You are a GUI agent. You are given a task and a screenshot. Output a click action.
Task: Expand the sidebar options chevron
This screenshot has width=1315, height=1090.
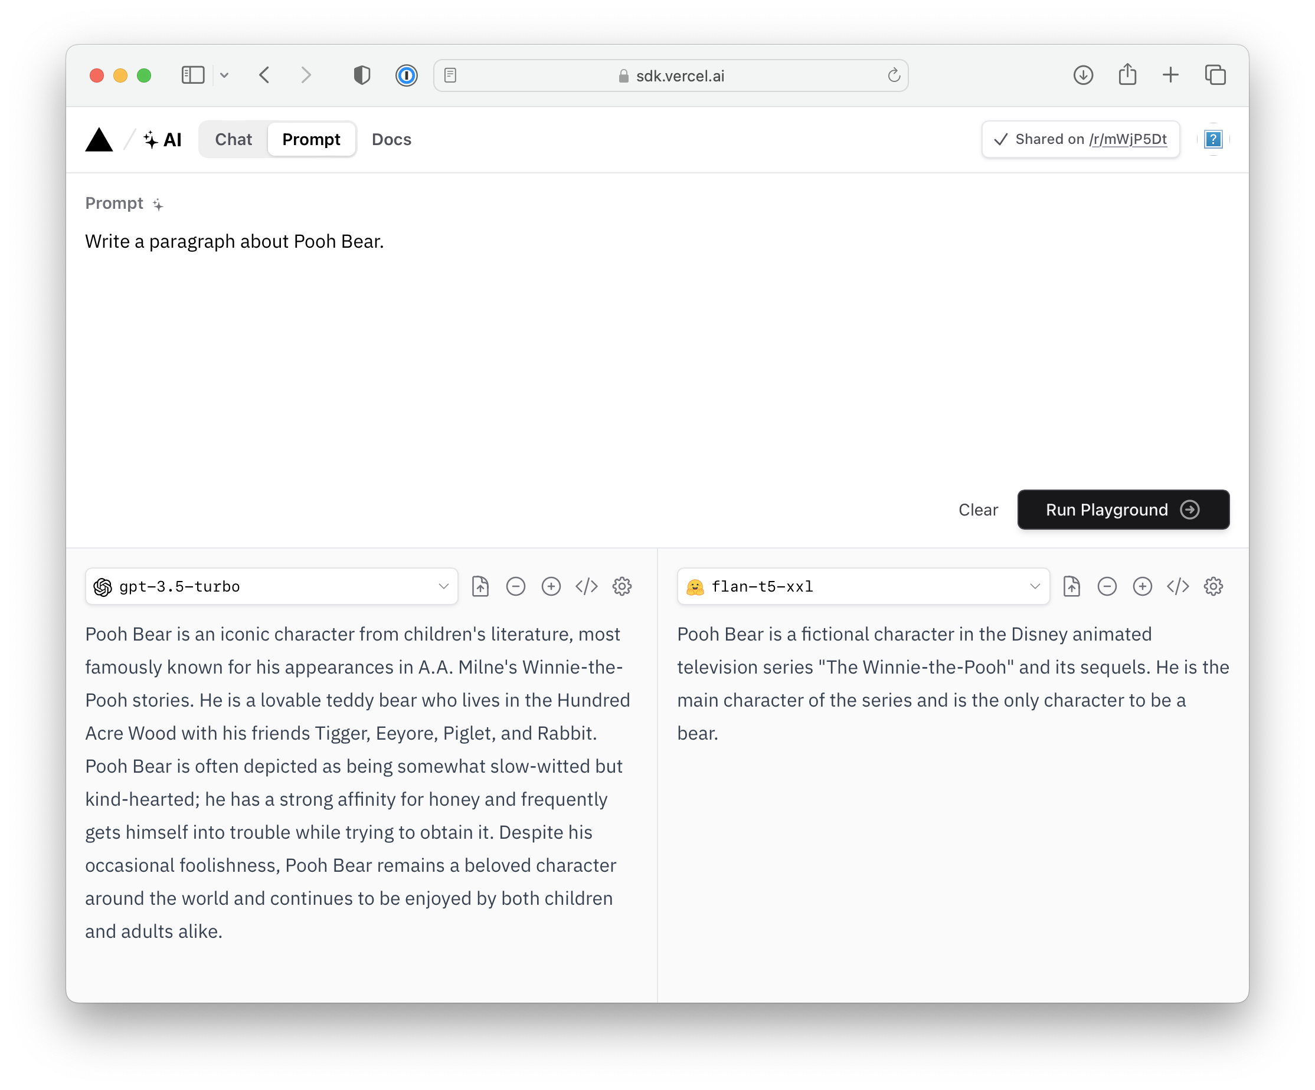tap(224, 75)
